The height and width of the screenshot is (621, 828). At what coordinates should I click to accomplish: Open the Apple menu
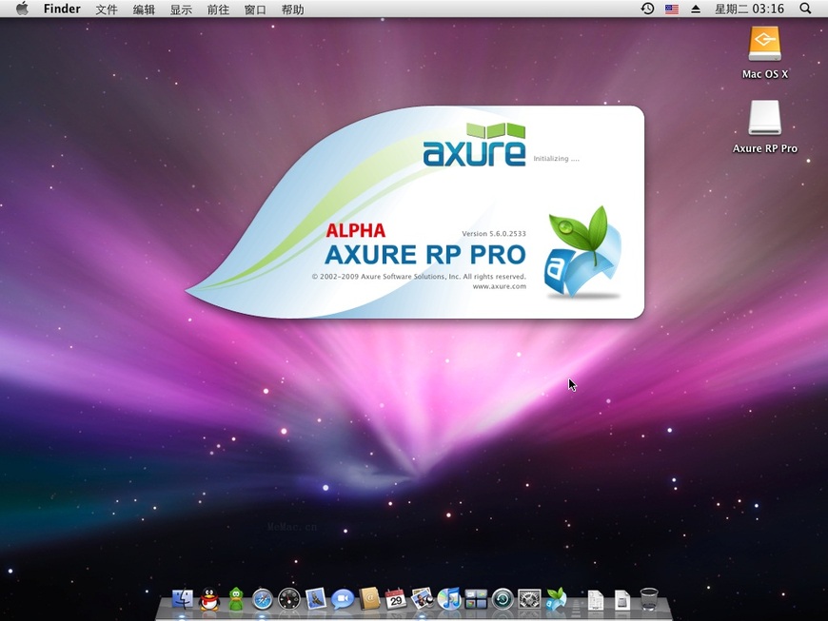[22, 9]
